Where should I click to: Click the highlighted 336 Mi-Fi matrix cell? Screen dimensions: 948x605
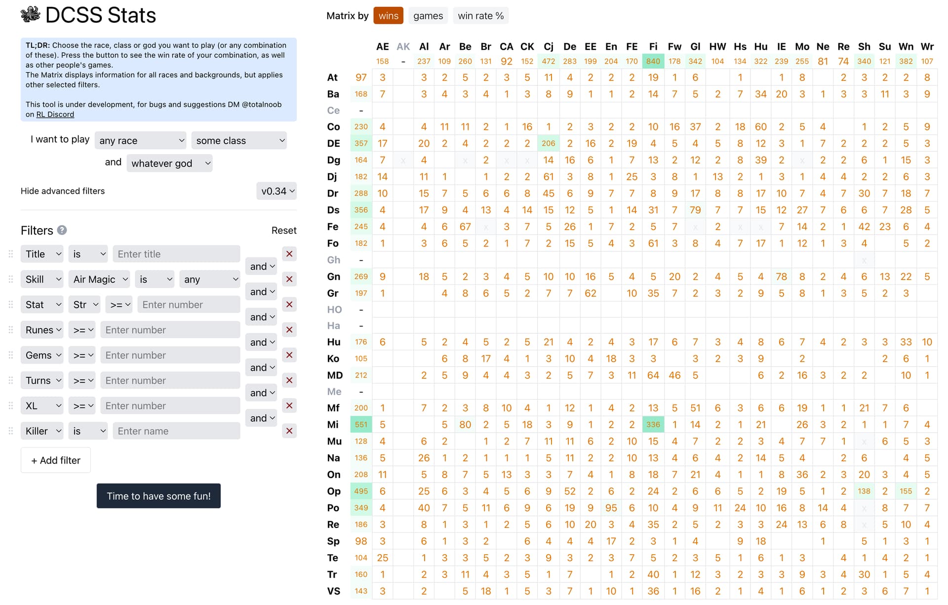pos(653,425)
